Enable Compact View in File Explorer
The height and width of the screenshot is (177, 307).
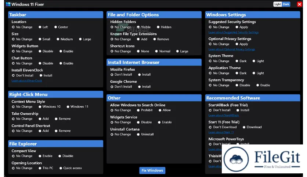(46, 156)
